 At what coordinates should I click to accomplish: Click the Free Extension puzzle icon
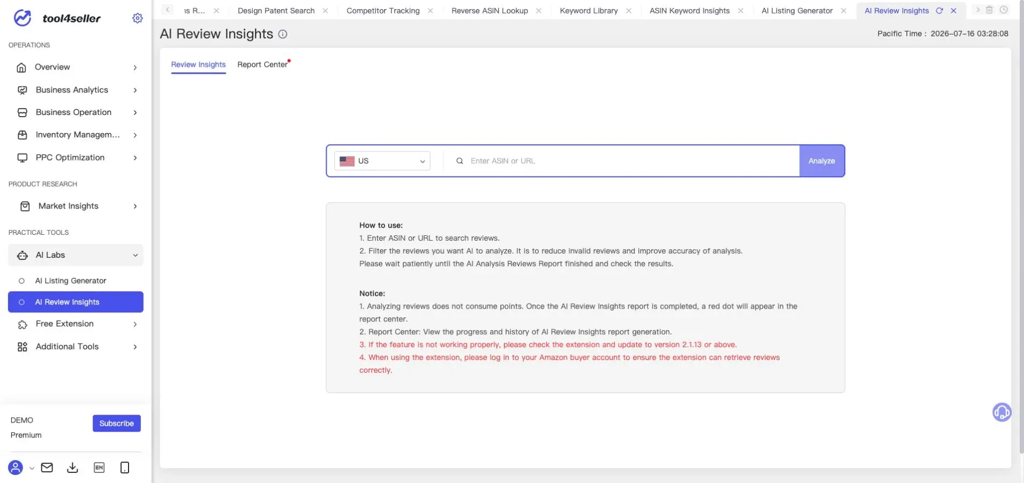22,324
